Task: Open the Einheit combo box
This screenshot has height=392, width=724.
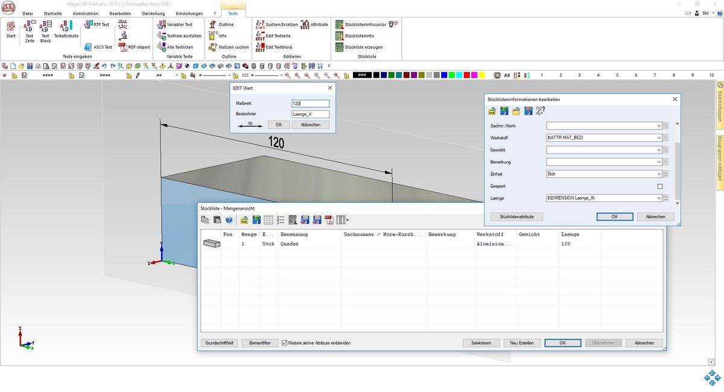Action: [658, 174]
